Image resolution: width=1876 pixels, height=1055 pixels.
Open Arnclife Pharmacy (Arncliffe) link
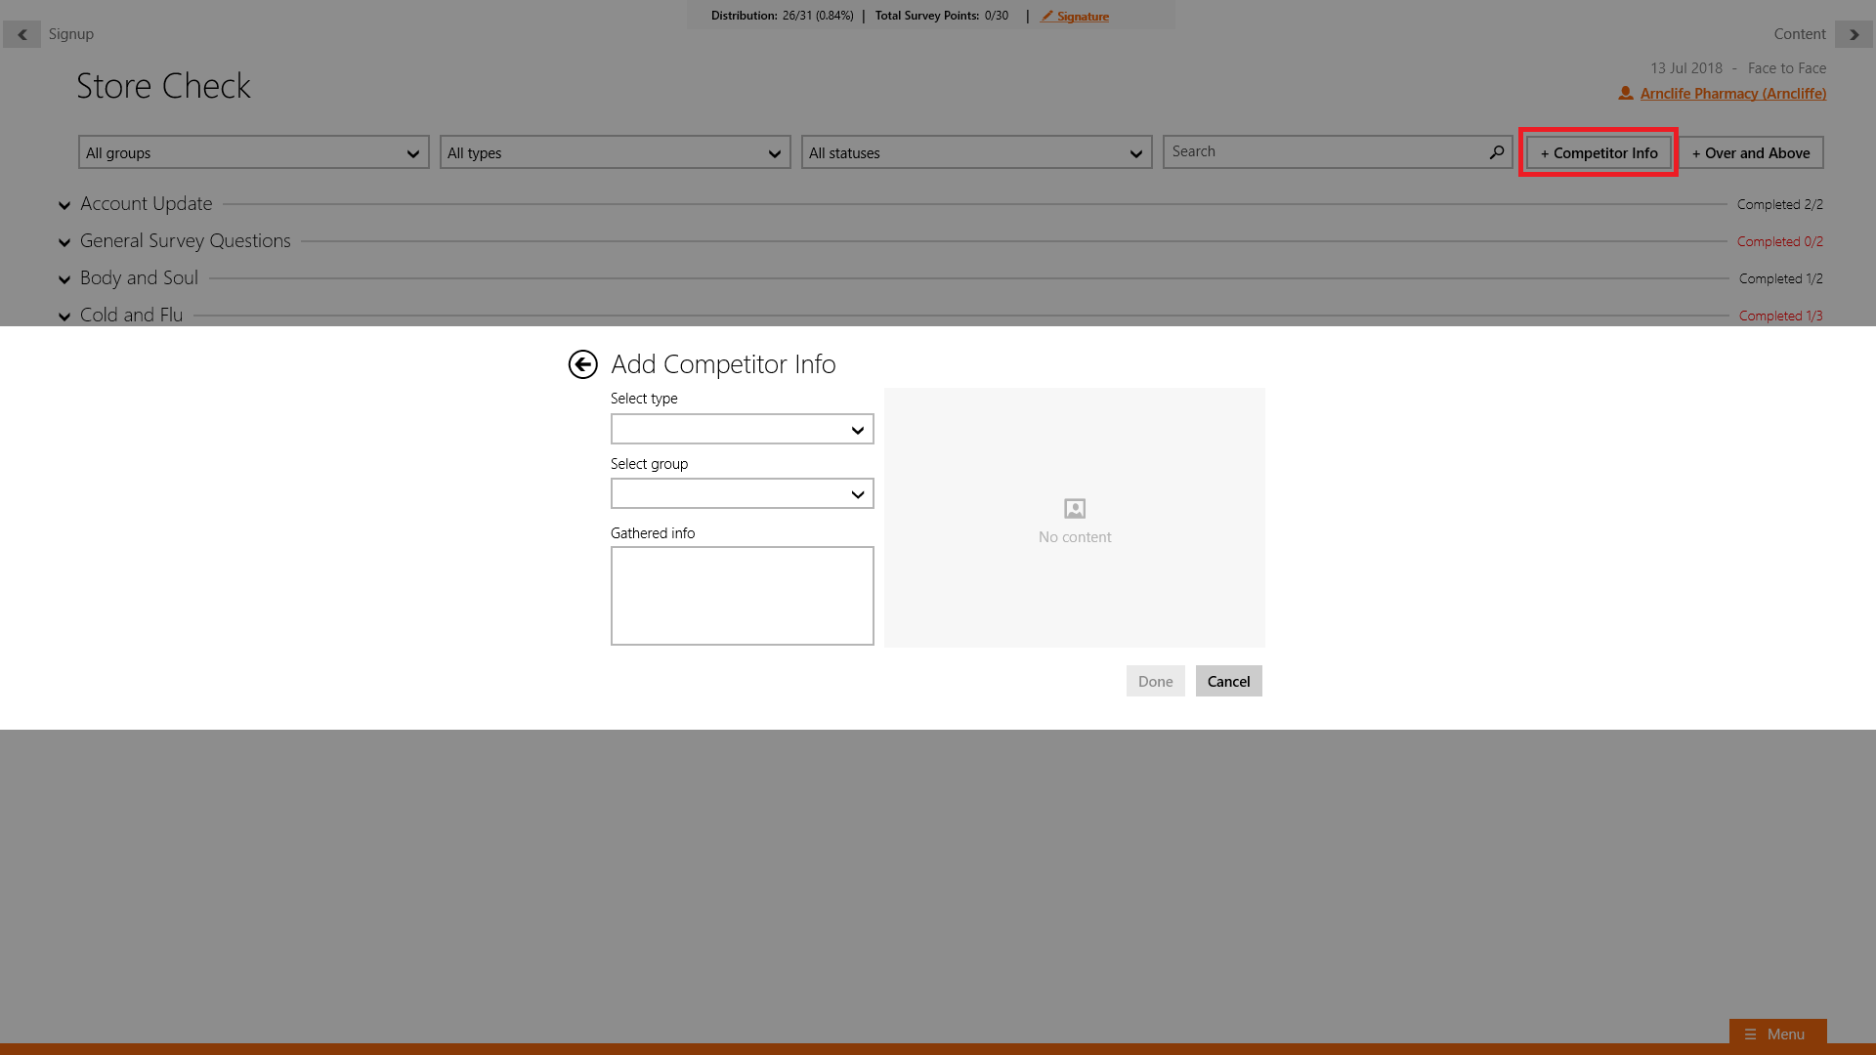pos(1732,94)
